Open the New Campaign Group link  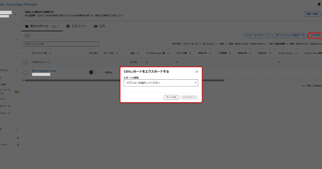(x=44, y=71)
